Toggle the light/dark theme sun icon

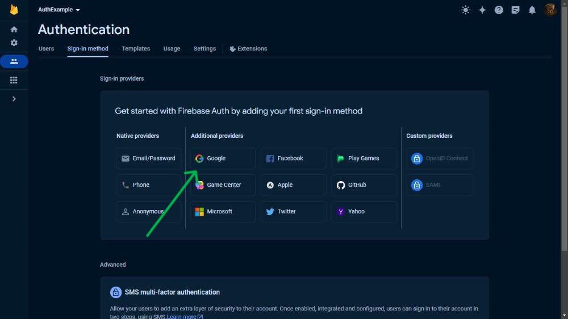[x=466, y=10]
